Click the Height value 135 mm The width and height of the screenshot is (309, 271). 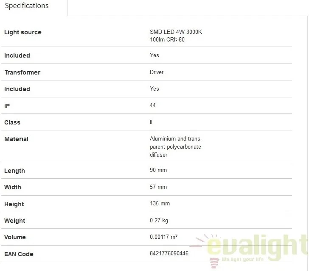coord(160,203)
